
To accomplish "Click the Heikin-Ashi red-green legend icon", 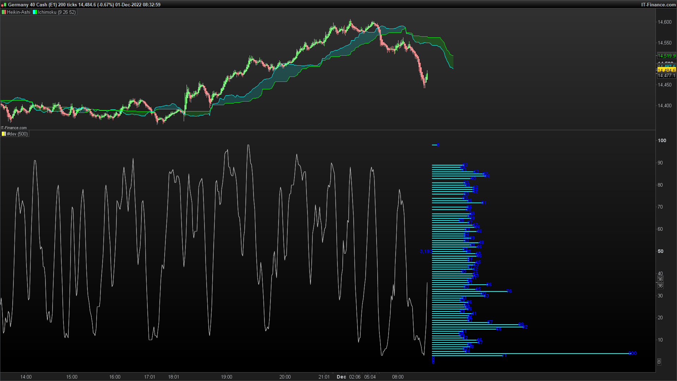I will [4, 12].
